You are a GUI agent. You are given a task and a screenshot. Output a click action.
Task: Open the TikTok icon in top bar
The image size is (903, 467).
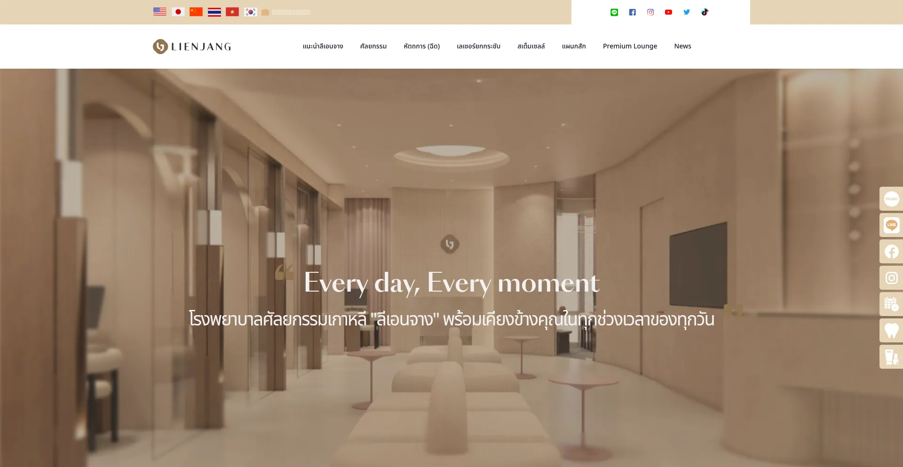[705, 12]
